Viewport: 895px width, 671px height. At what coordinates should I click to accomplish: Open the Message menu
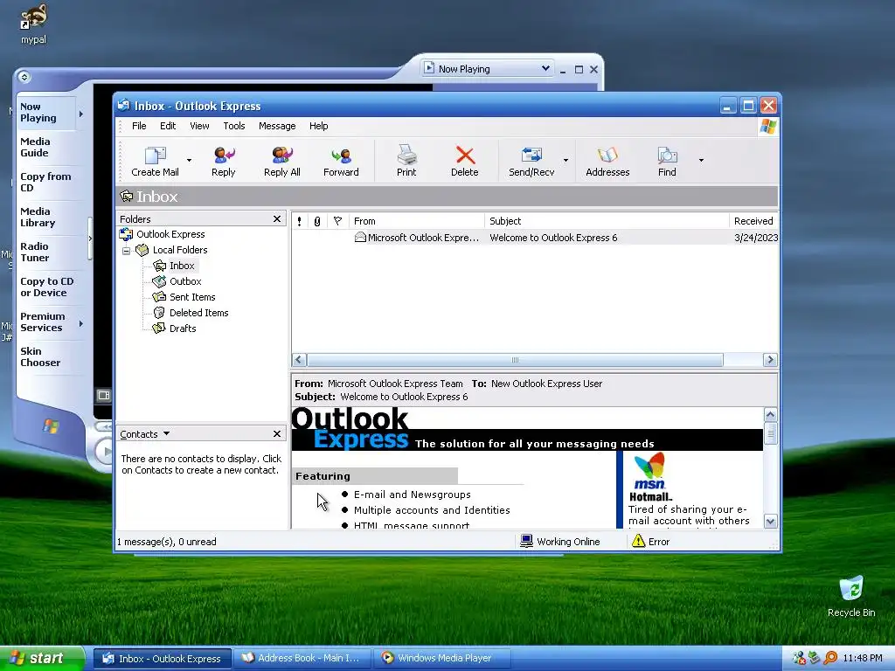(x=277, y=126)
